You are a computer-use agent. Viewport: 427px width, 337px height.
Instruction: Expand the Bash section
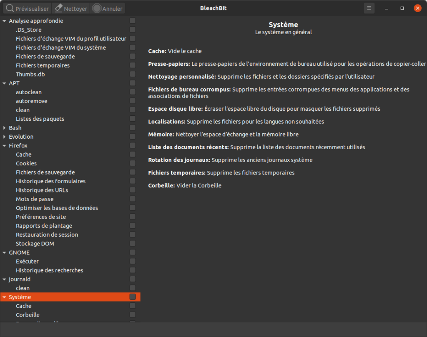point(4,127)
